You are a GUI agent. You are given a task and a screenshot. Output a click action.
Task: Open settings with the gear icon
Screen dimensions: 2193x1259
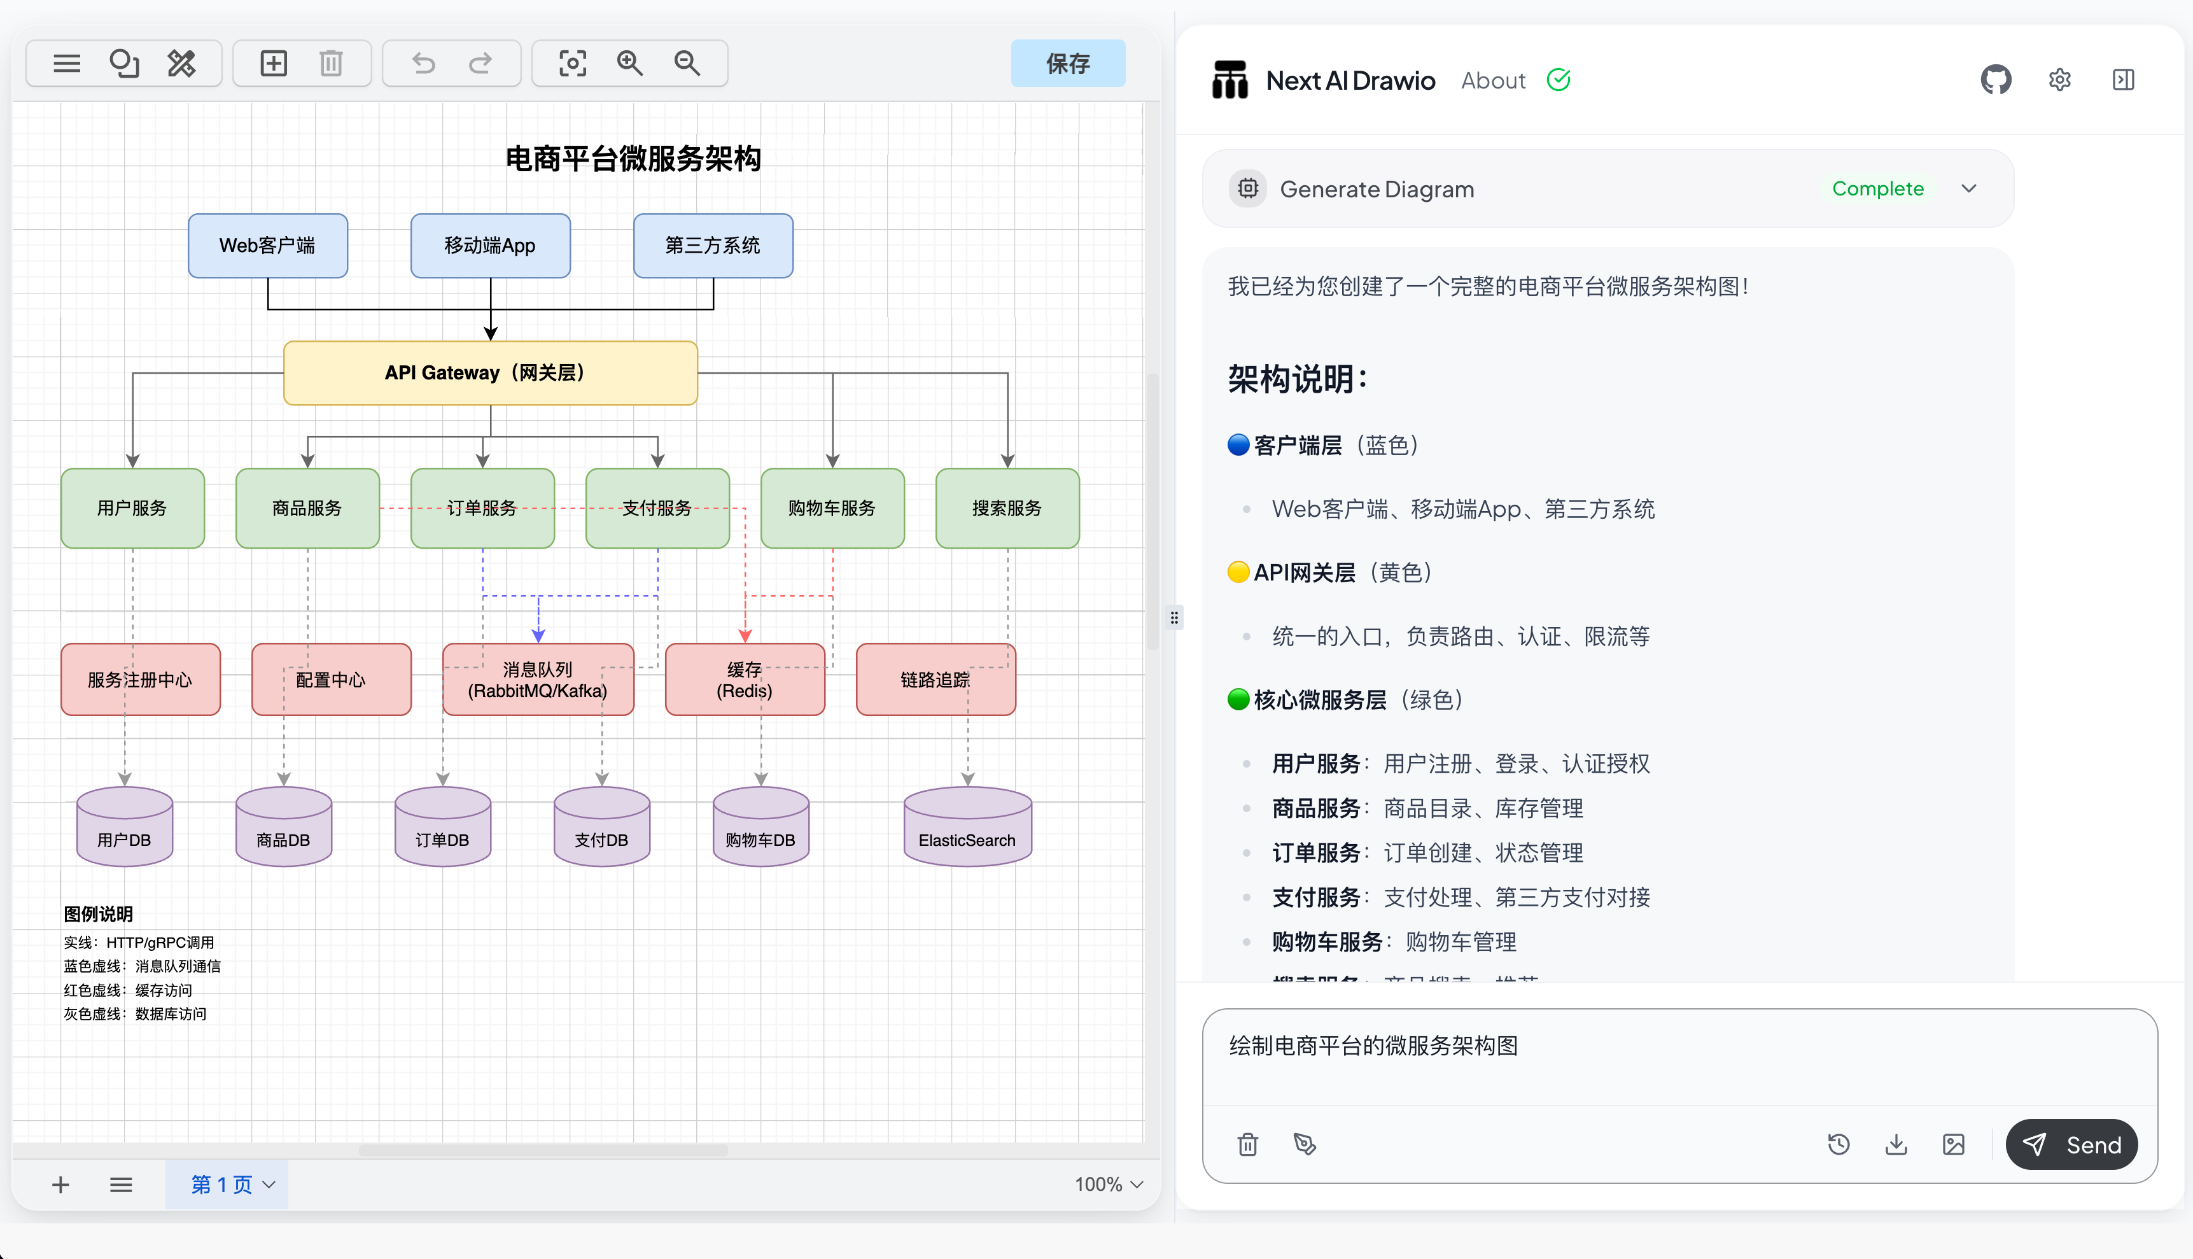[x=2059, y=80]
